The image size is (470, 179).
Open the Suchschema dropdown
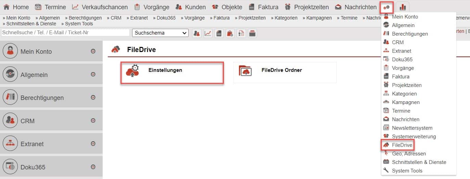pos(160,33)
